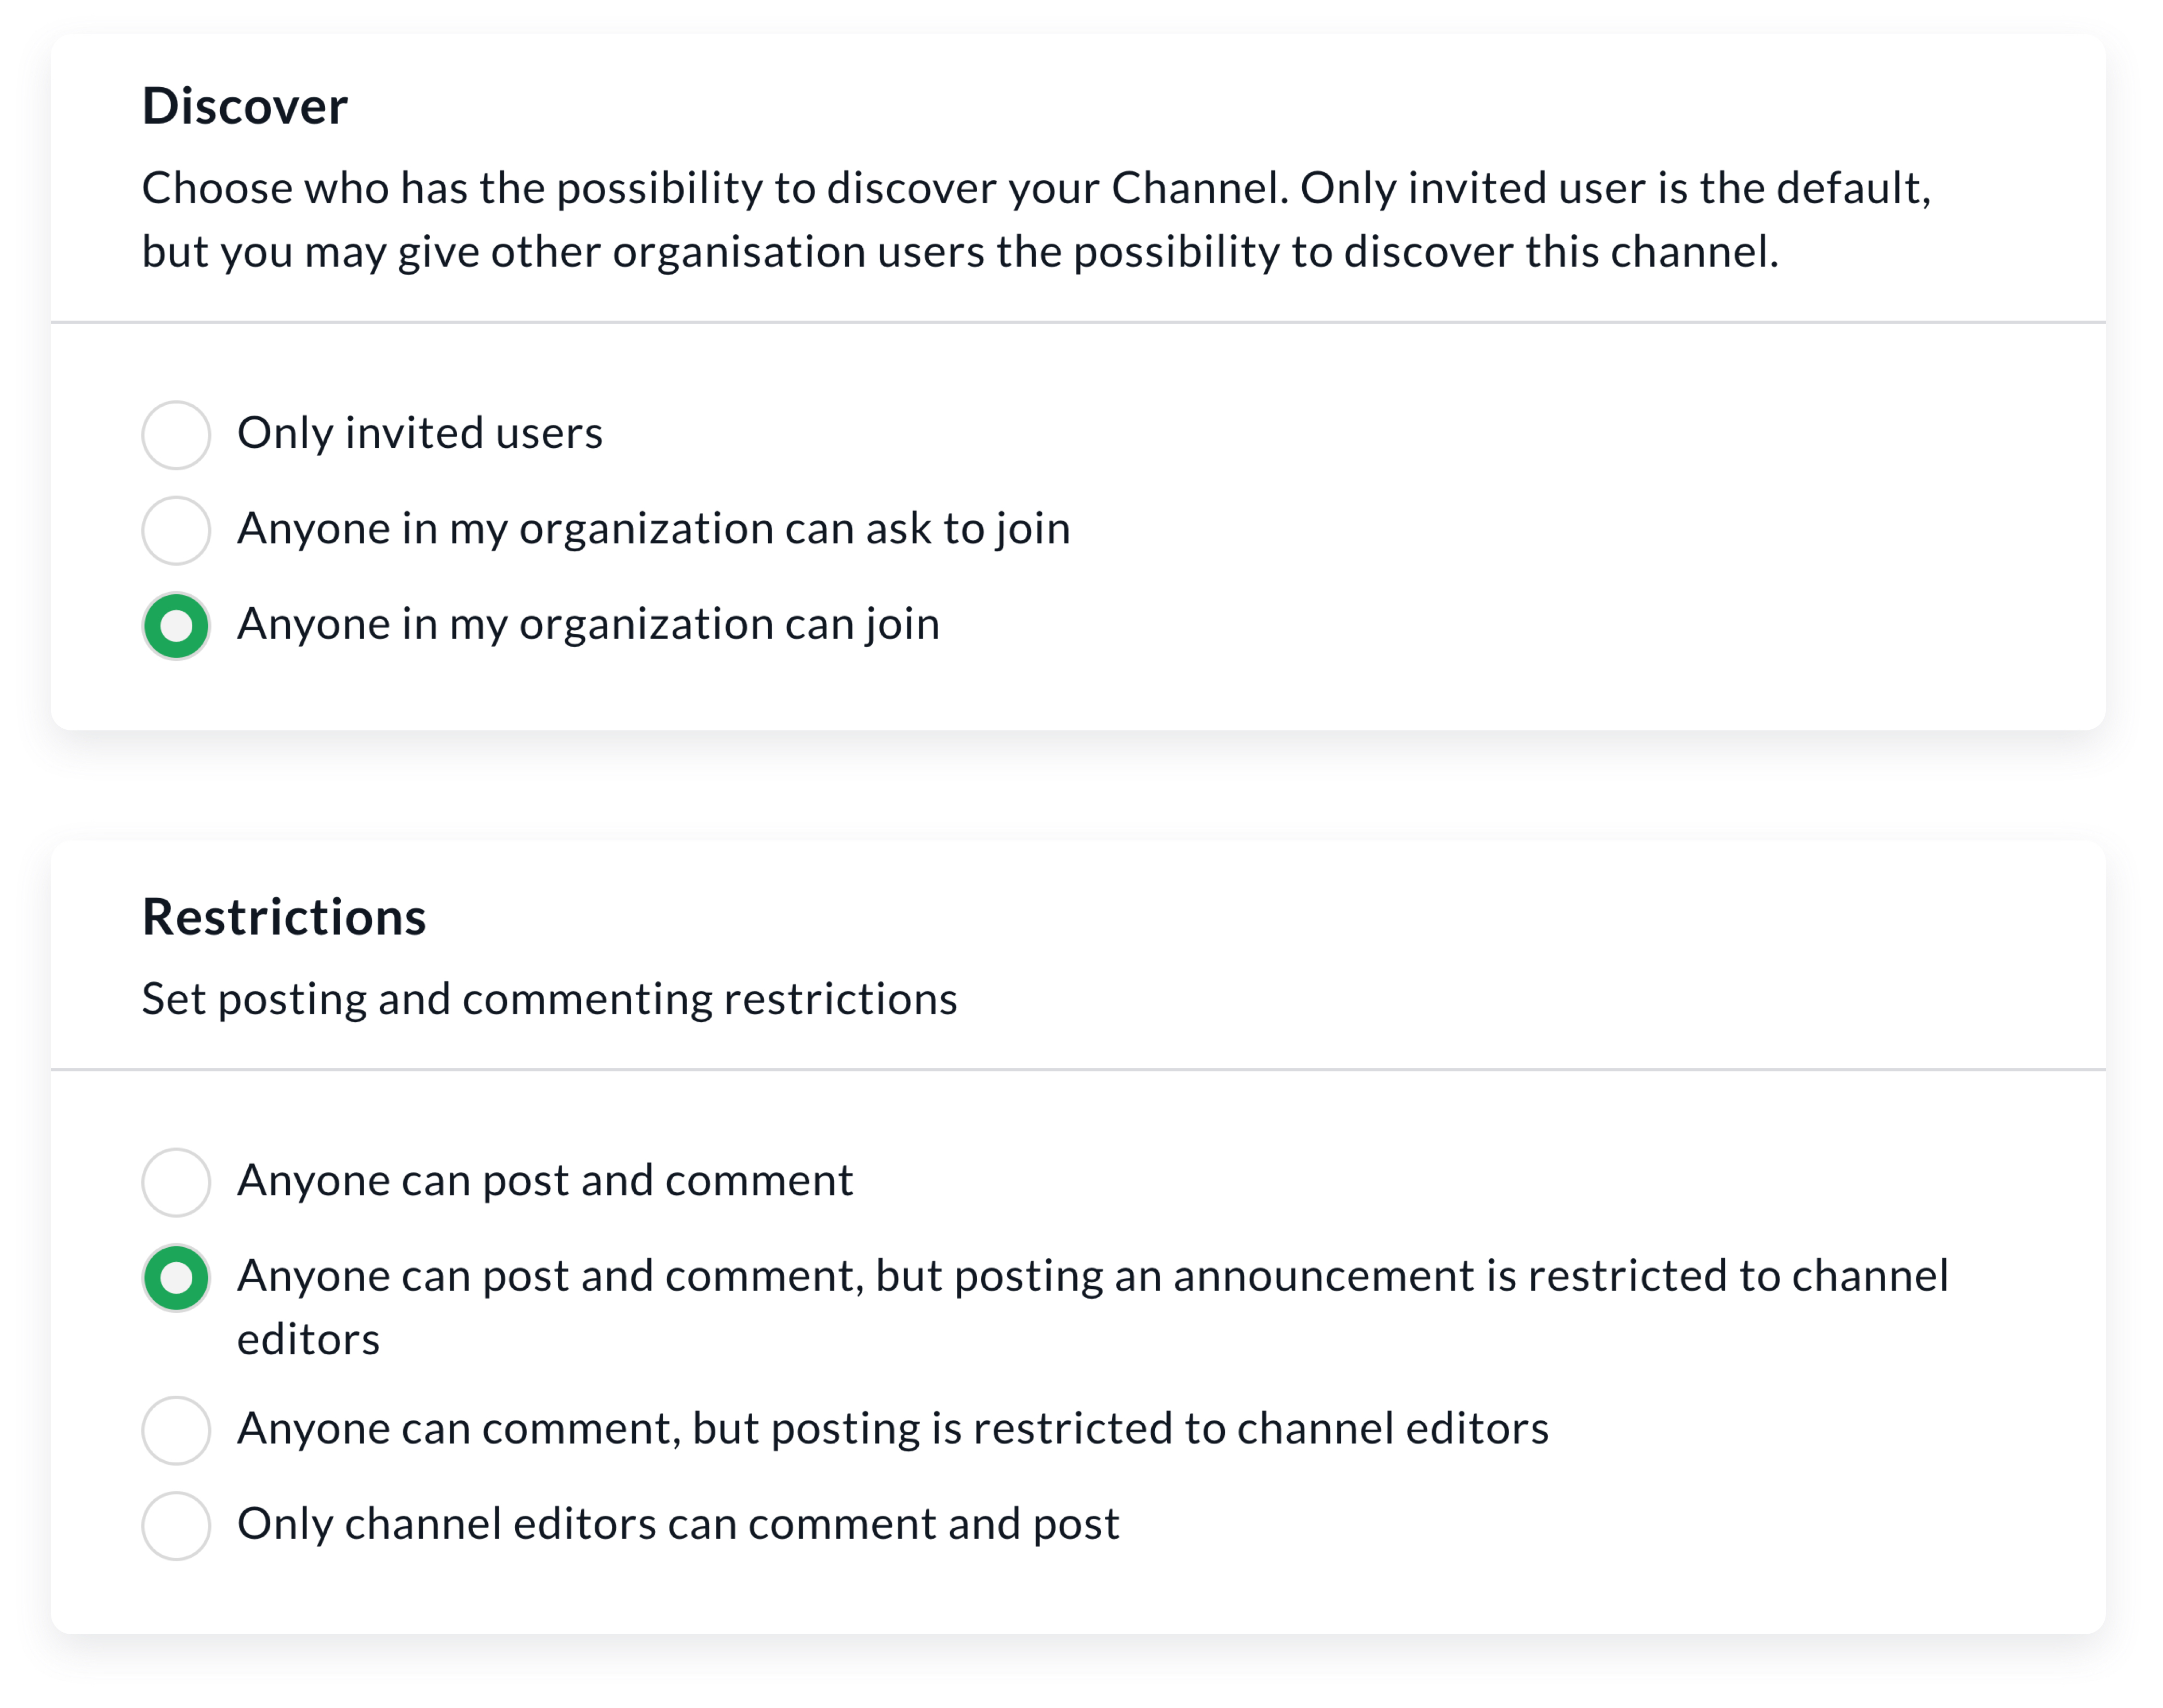Select the "posting is restricted to channel editors" radio circle

[x=176, y=1430]
